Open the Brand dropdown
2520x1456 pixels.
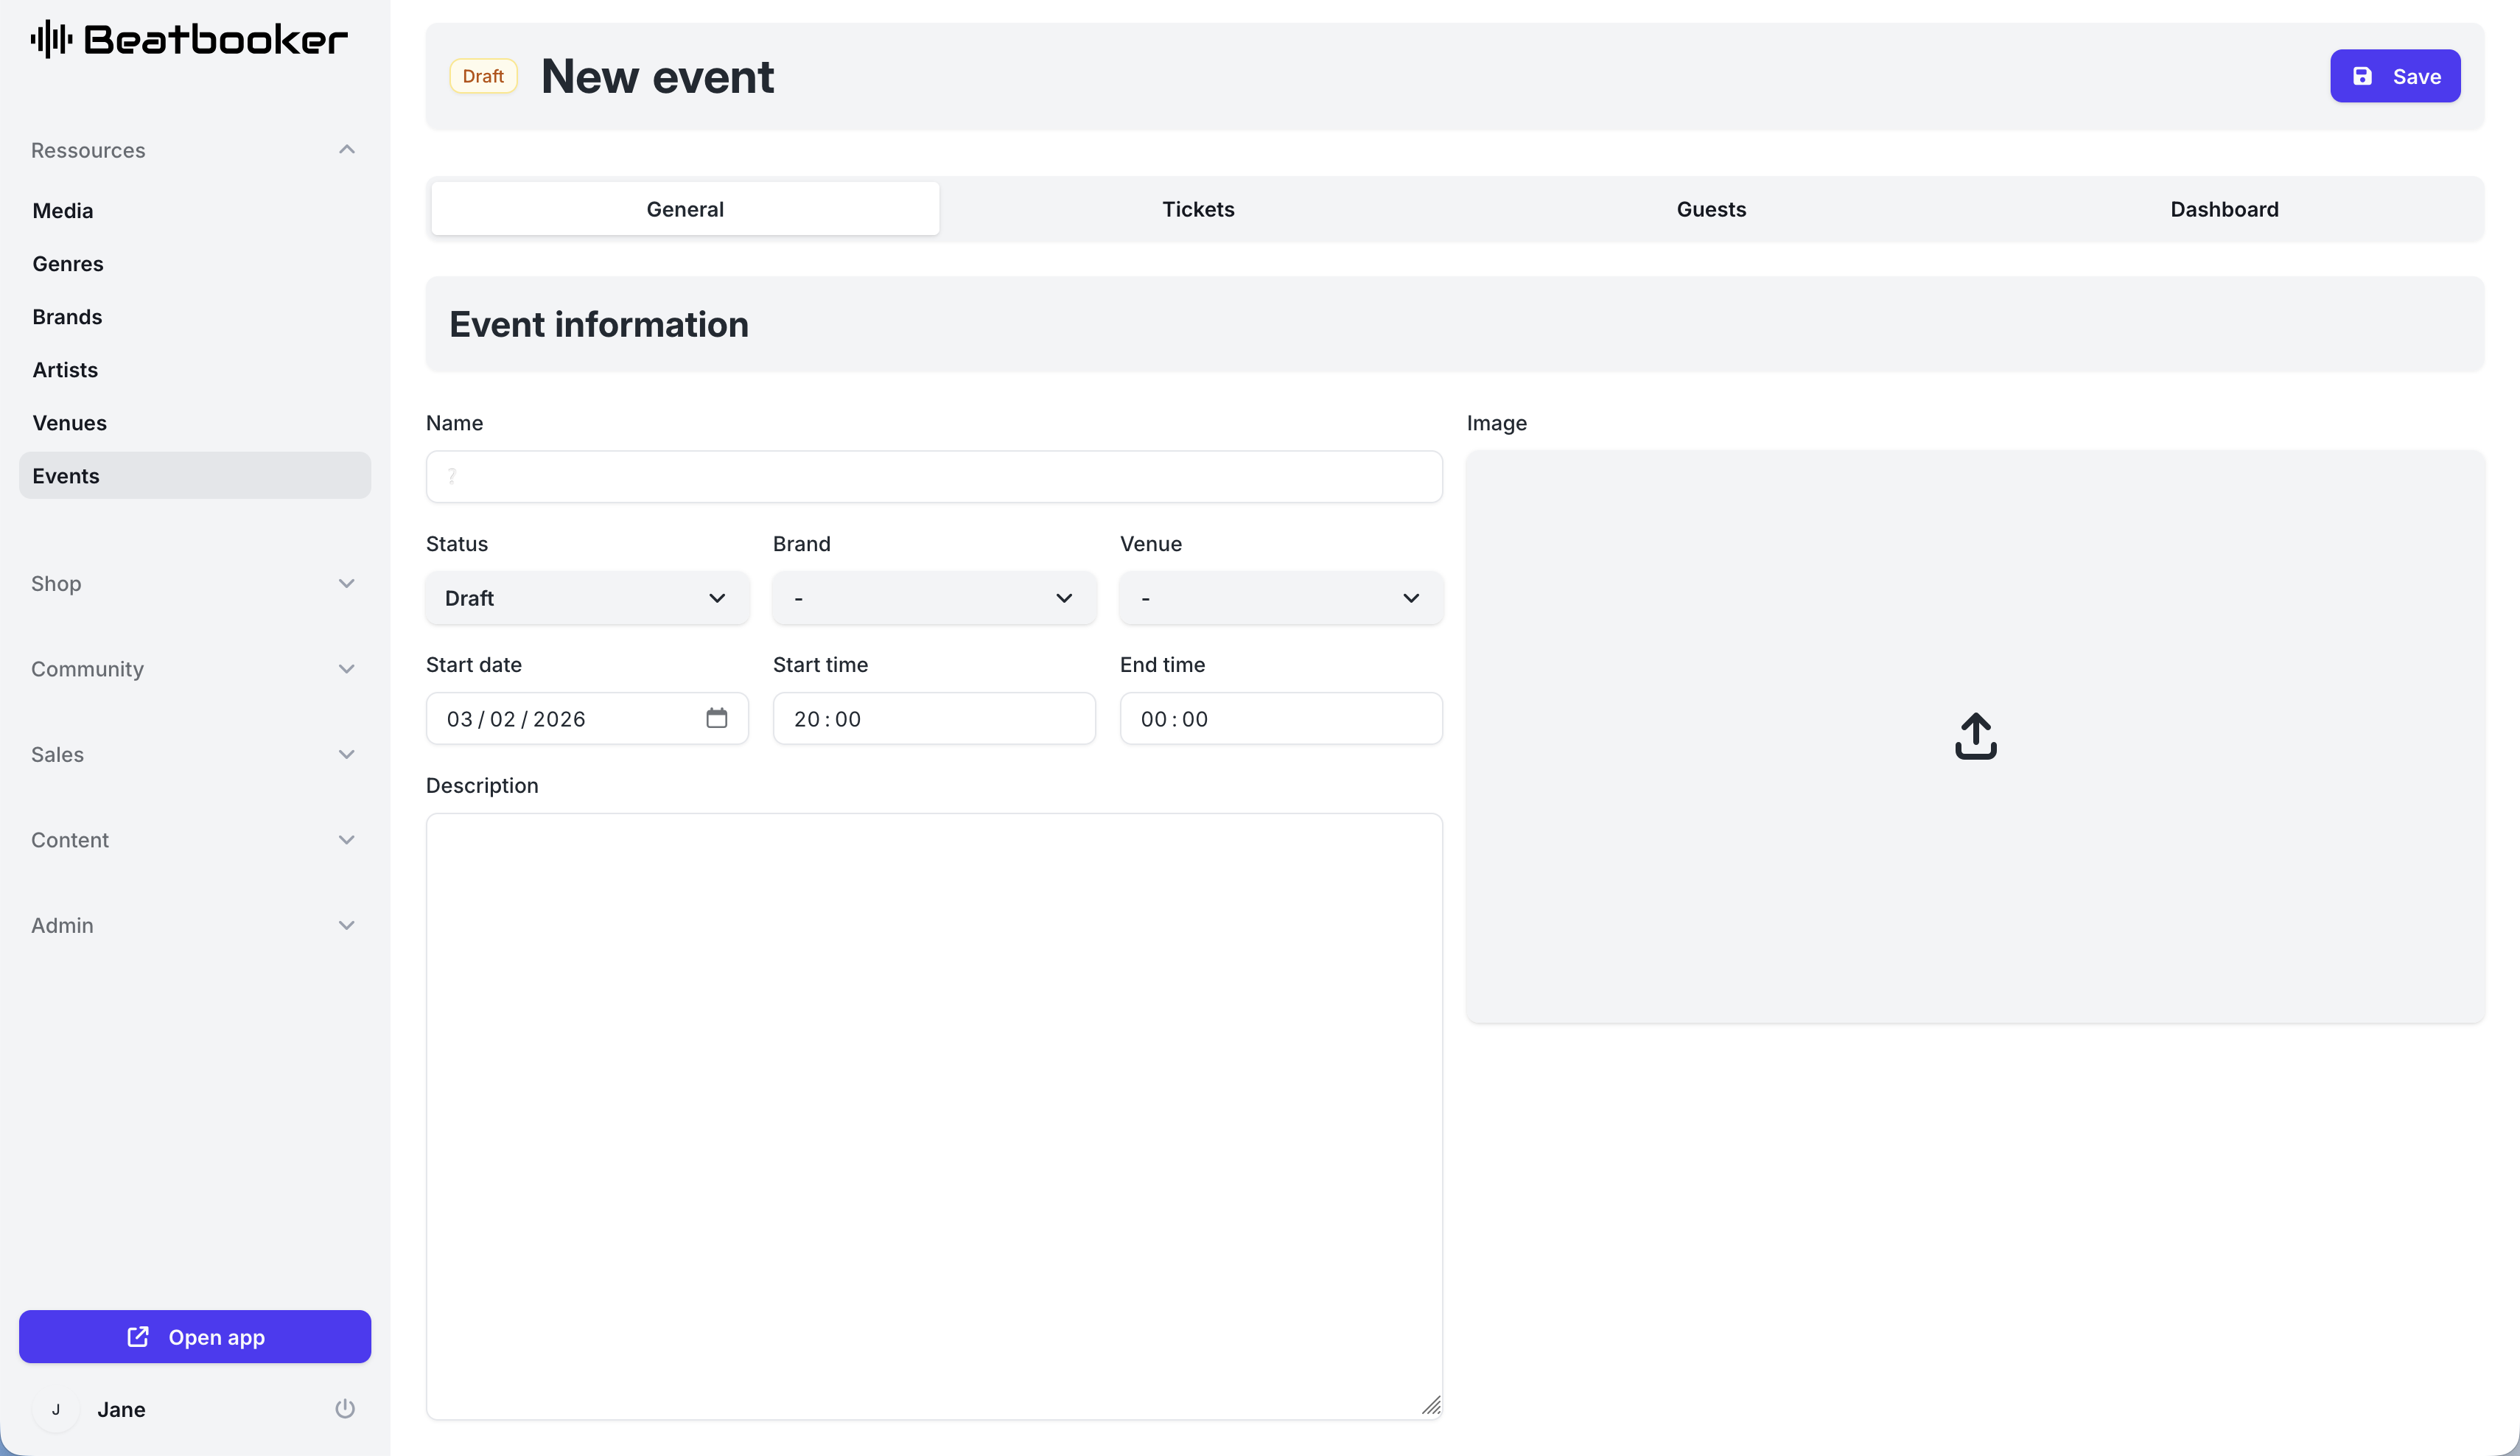[x=933, y=598]
